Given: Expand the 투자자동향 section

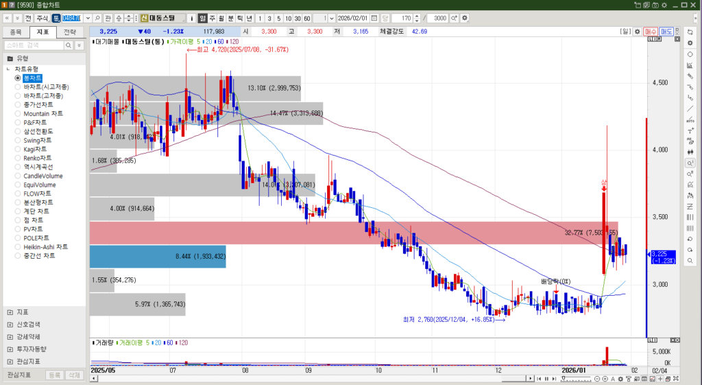Looking at the screenshot, I should (x=10, y=349).
